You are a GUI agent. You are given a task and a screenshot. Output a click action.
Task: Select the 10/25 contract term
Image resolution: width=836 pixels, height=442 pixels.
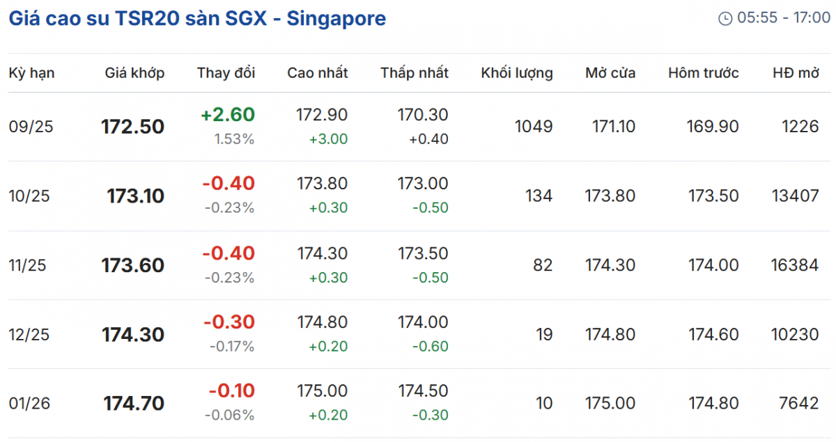pos(29,196)
